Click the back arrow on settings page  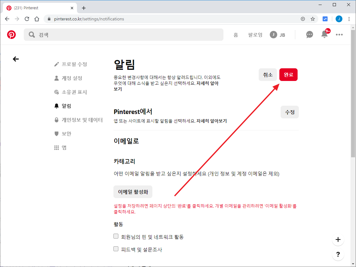pos(16,59)
